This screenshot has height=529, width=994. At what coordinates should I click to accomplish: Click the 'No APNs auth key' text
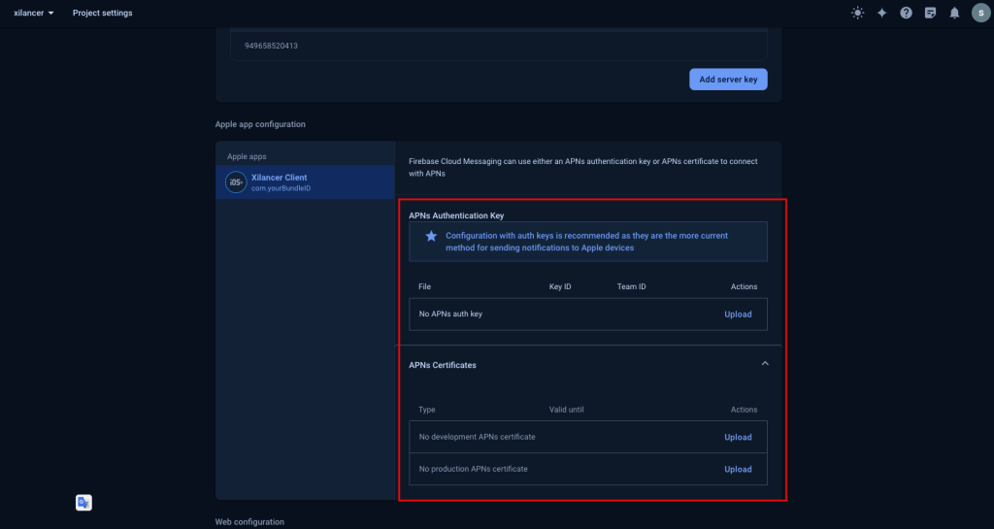pyautogui.click(x=450, y=314)
